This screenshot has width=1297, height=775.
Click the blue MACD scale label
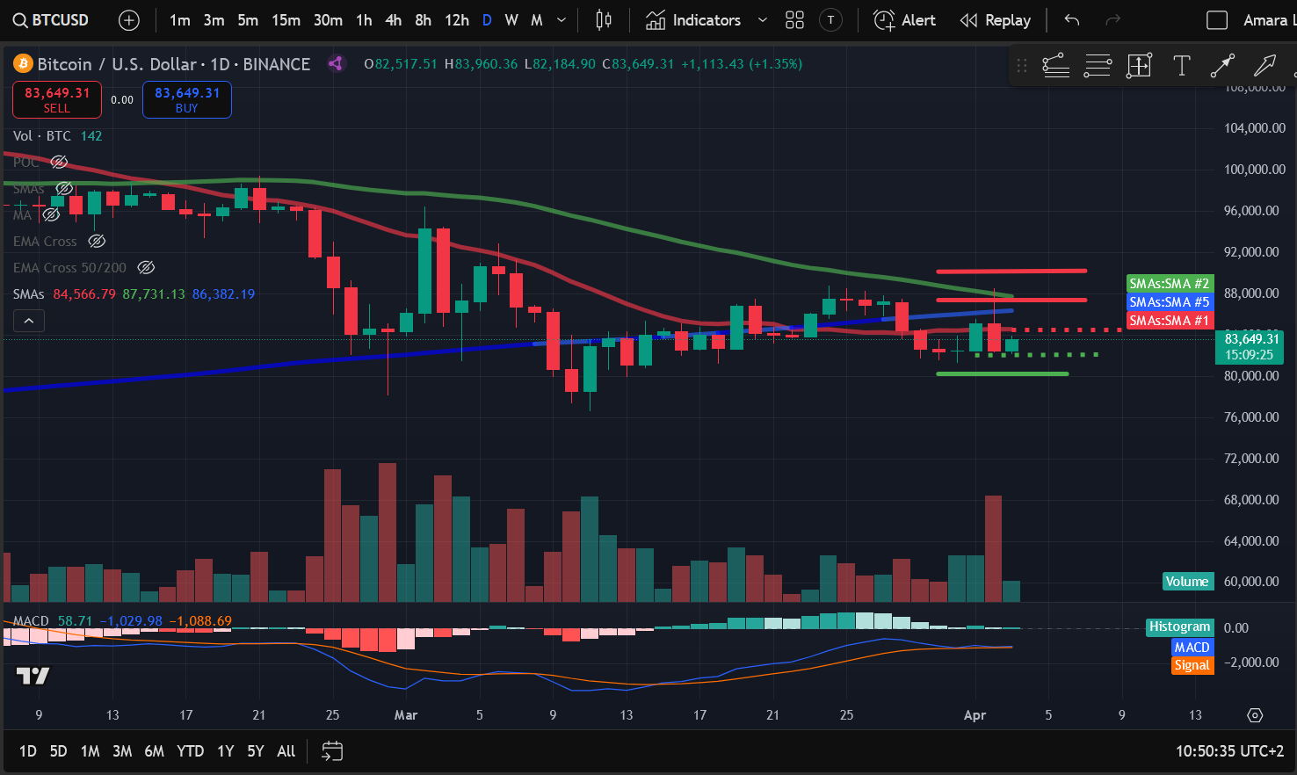pyautogui.click(x=1192, y=647)
